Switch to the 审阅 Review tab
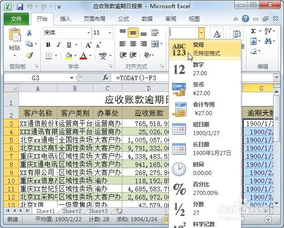 coord(171,19)
